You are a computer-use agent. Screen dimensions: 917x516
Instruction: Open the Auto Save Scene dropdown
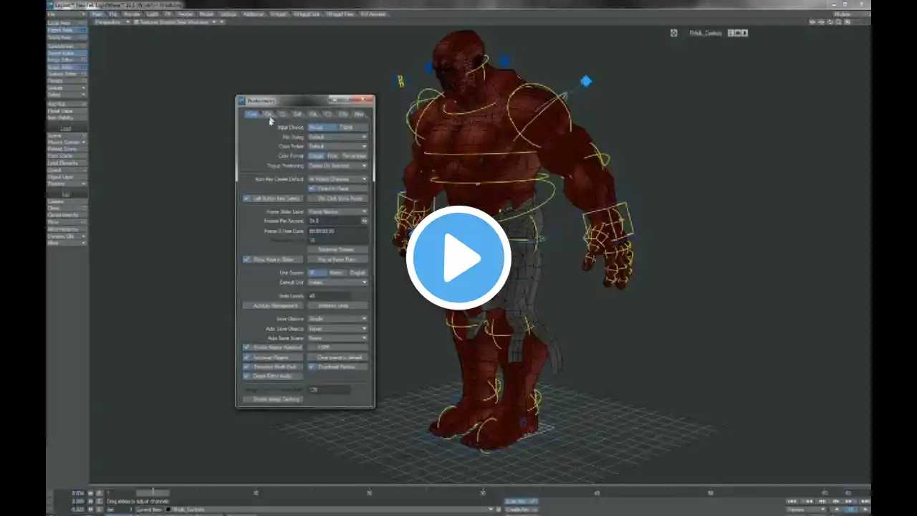pos(338,338)
